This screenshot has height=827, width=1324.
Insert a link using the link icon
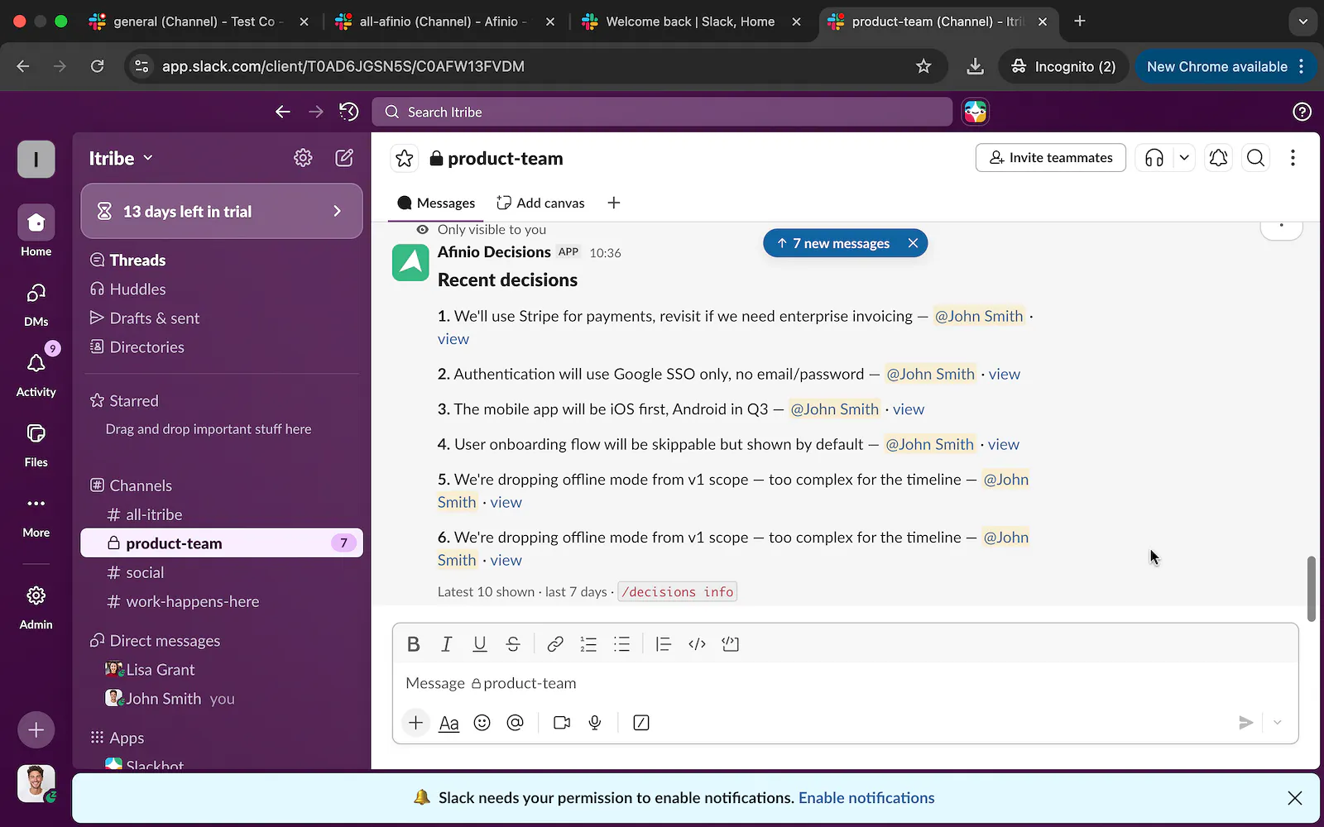click(555, 644)
